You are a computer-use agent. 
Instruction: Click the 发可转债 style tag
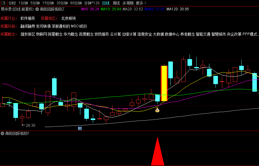(x=43, y=26)
